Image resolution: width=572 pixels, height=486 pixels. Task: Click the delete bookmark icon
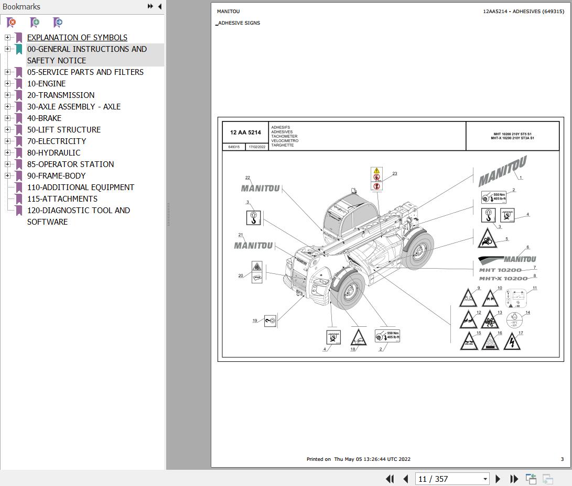[x=10, y=23]
